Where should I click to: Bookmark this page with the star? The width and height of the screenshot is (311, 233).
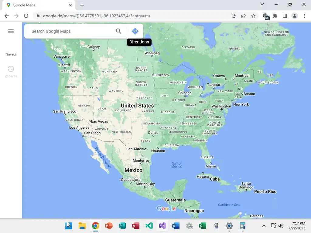click(x=253, y=16)
